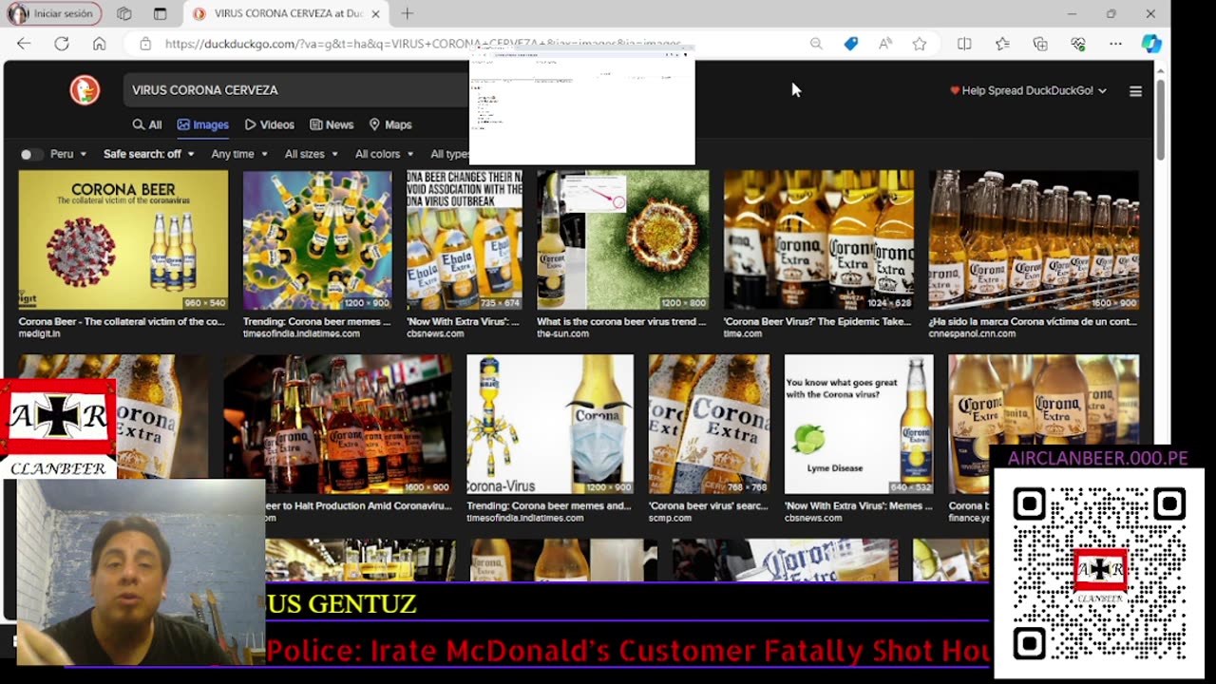The width and height of the screenshot is (1216, 684).
Task: Open Lyme Disease meme thumbnail
Action: pyautogui.click(x=859, y=425)
